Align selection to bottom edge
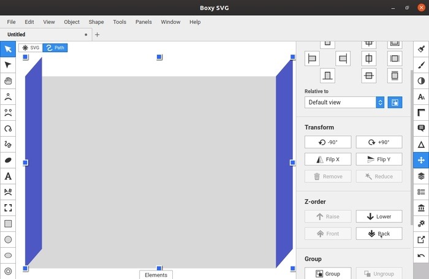This screenshot has width=429, height=279. click(327, 75)
